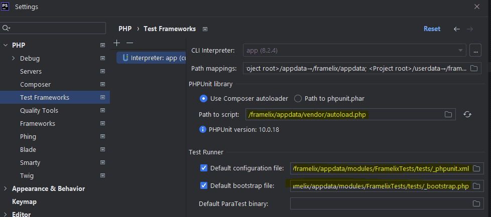Click the PhpStorm logo icon in title bar
This screenshot has width=491, height=217.
5,6
